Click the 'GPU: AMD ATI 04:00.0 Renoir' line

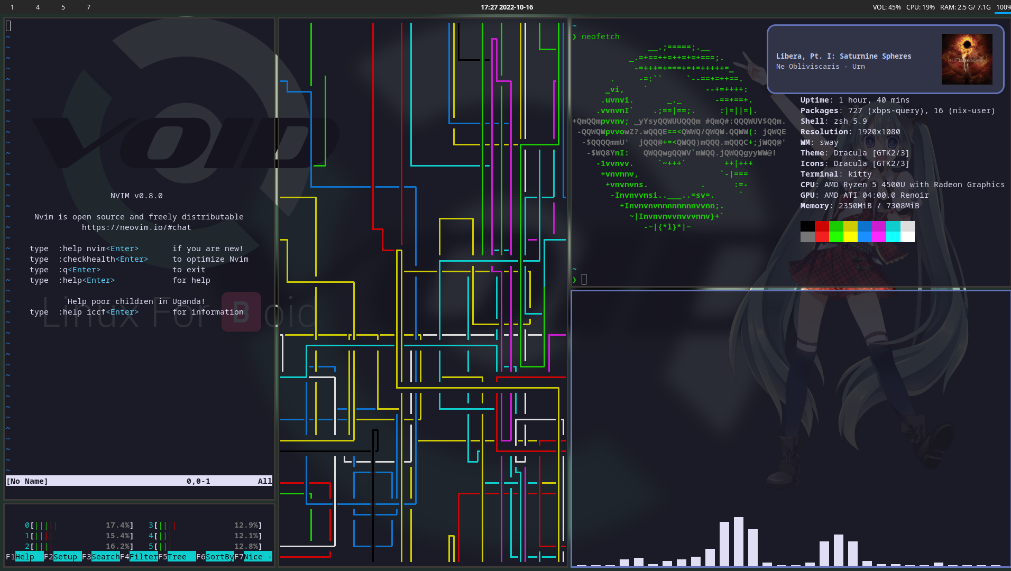[x=865, y=195]
